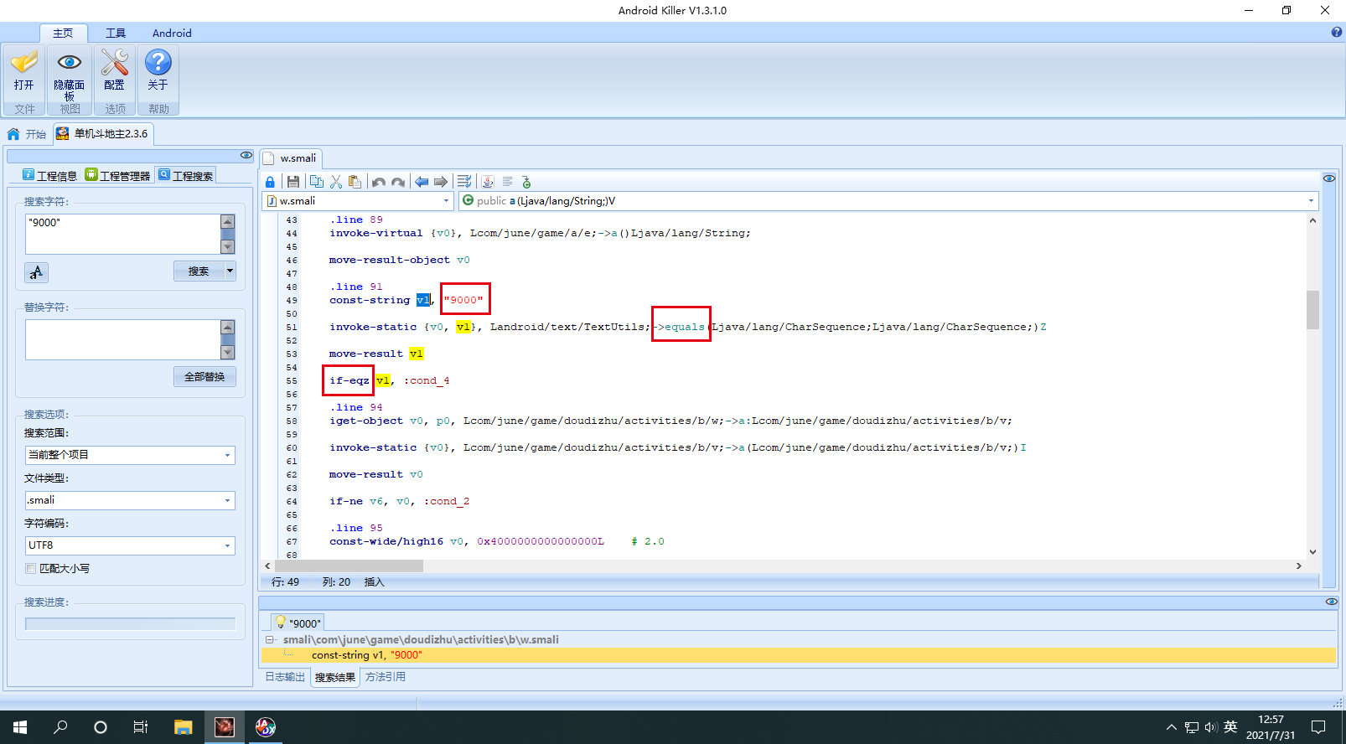This screenshot has height=744, width=1346.
Task: Toggle the 隐藏面板 hide panel eye button
Action: [70, 71]
